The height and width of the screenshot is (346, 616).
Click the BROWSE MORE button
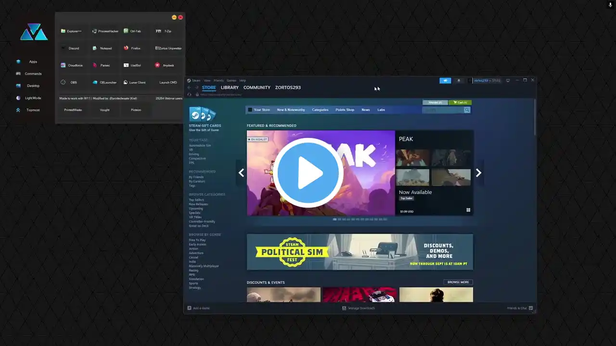(458, 282)
